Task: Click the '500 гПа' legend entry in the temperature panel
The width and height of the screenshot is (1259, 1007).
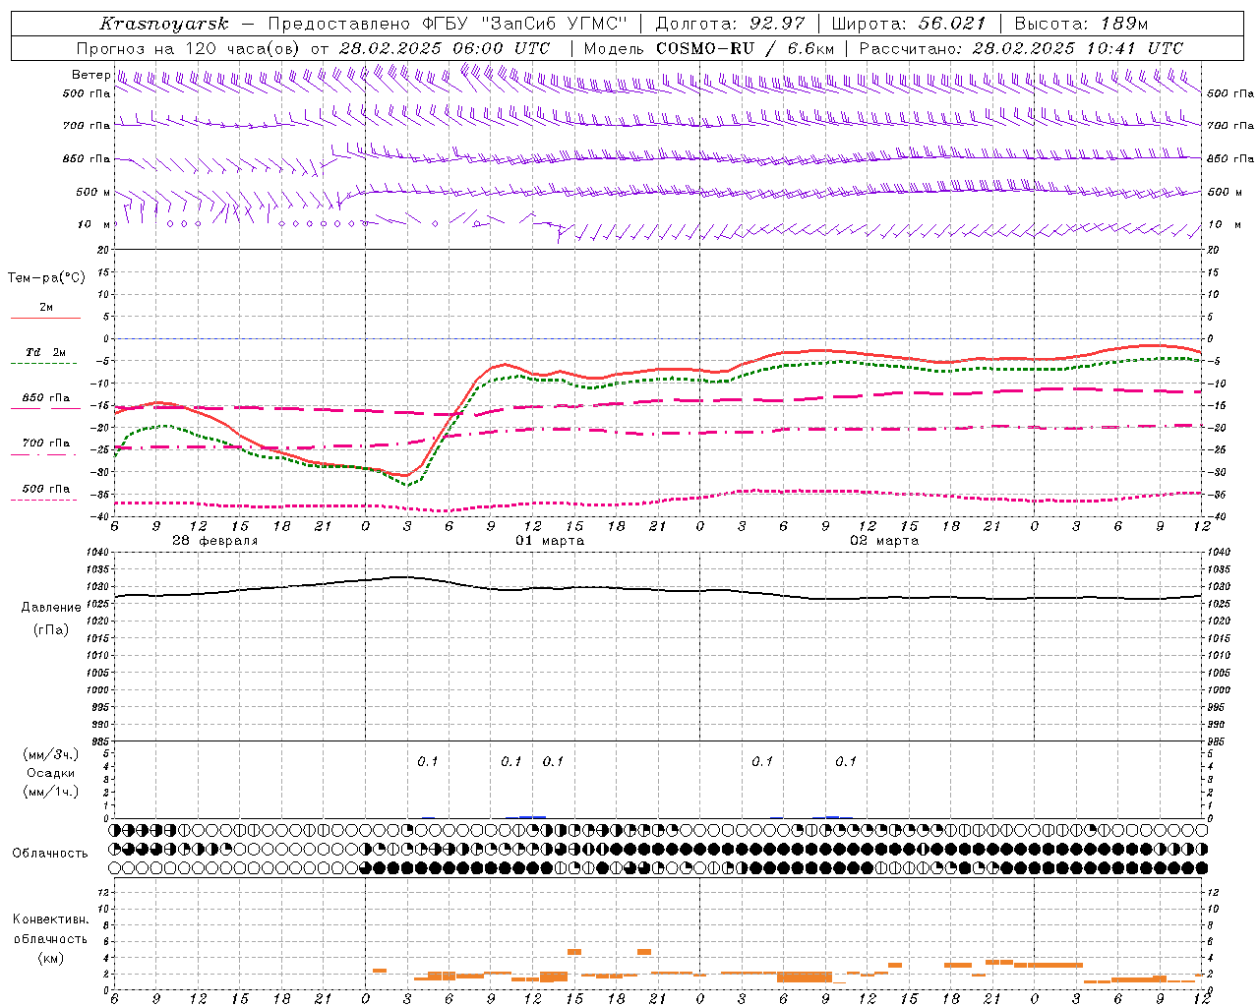Action: pos(46,489)
